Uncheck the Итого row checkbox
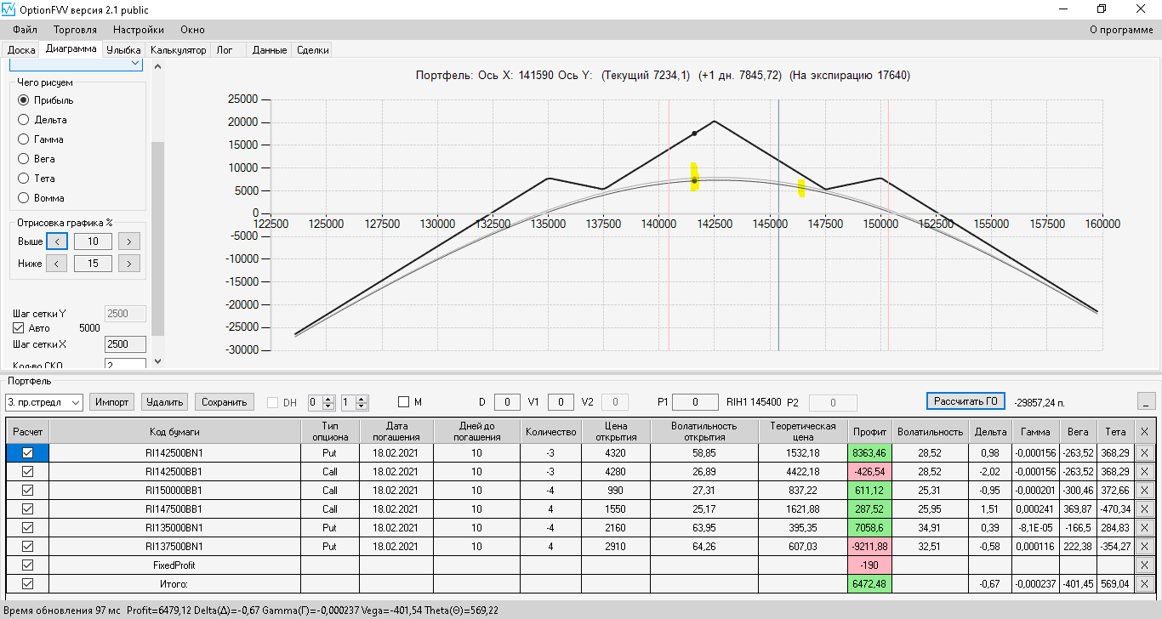1162x619 pixels. pyautogui.click(x=27, y=583)
